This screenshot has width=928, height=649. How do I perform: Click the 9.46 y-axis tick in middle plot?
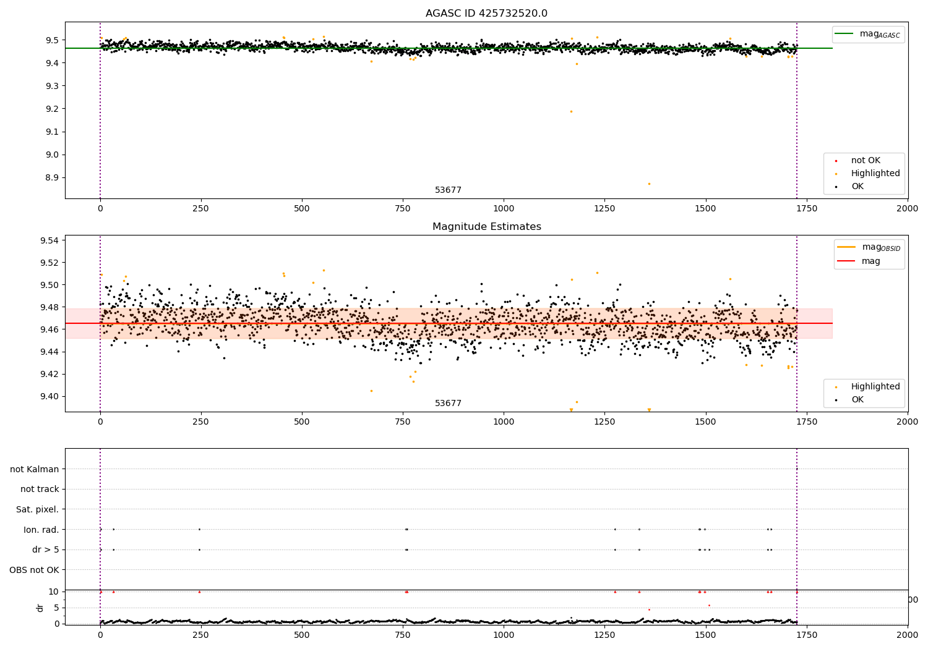pyautogui.click(x=49, y=329)
